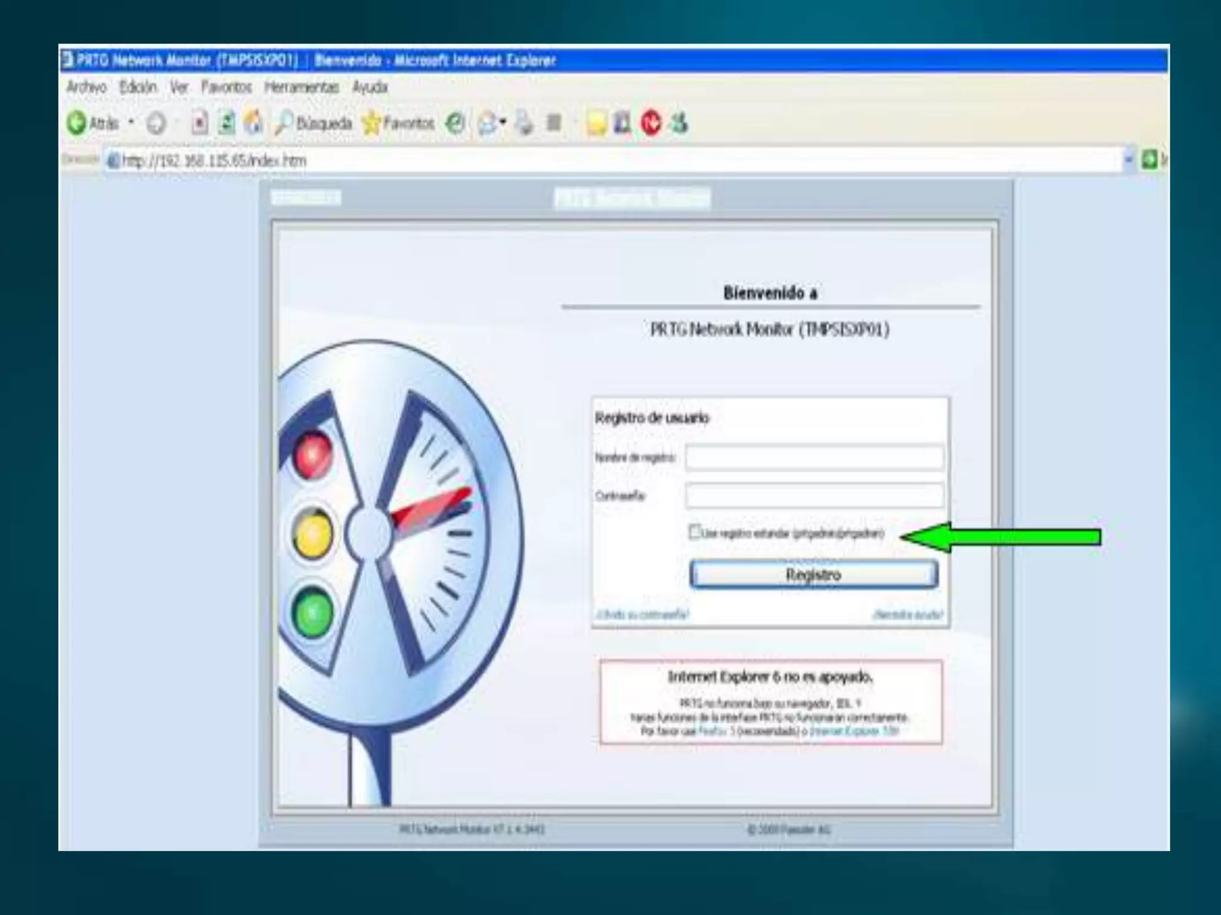Click the page icon in the address bar
The width and height of the screenshot is (1221, 915).
(113, 161)
